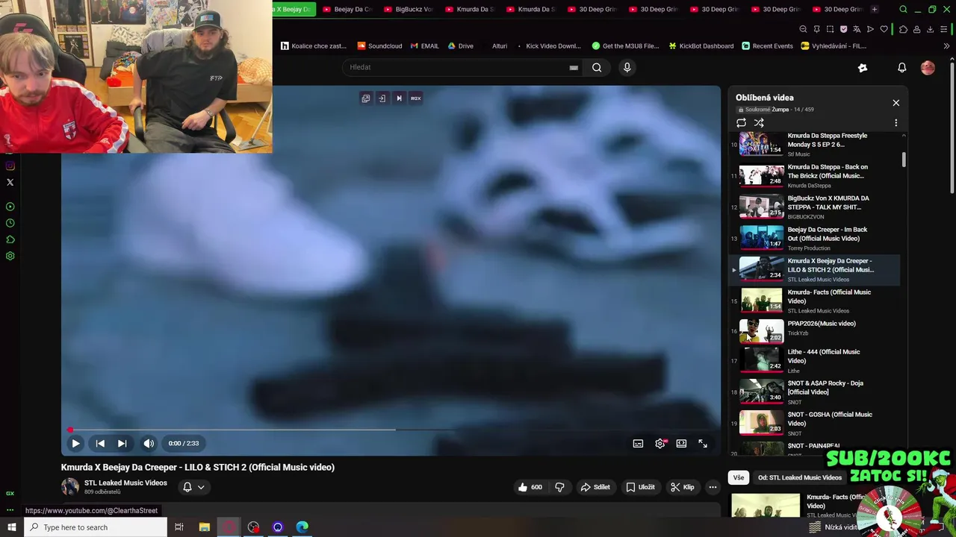Click zoom out icon in address bar
The height and width of the screenshot is (537, 956).
point(803,29)
